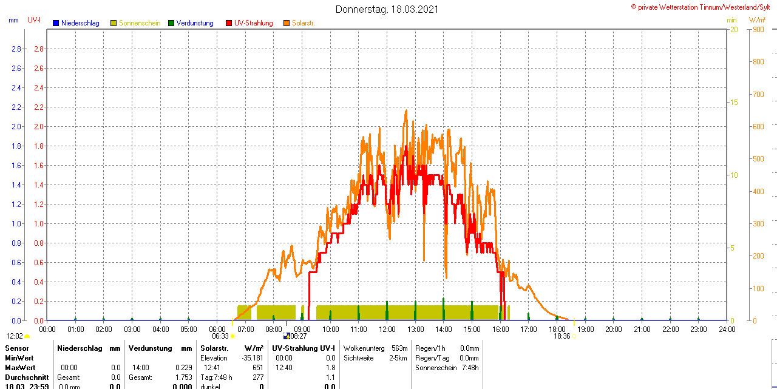
Task: Click the sunset marker icon at 18:36
Action: pyautogui.click(x=574, y=336)
